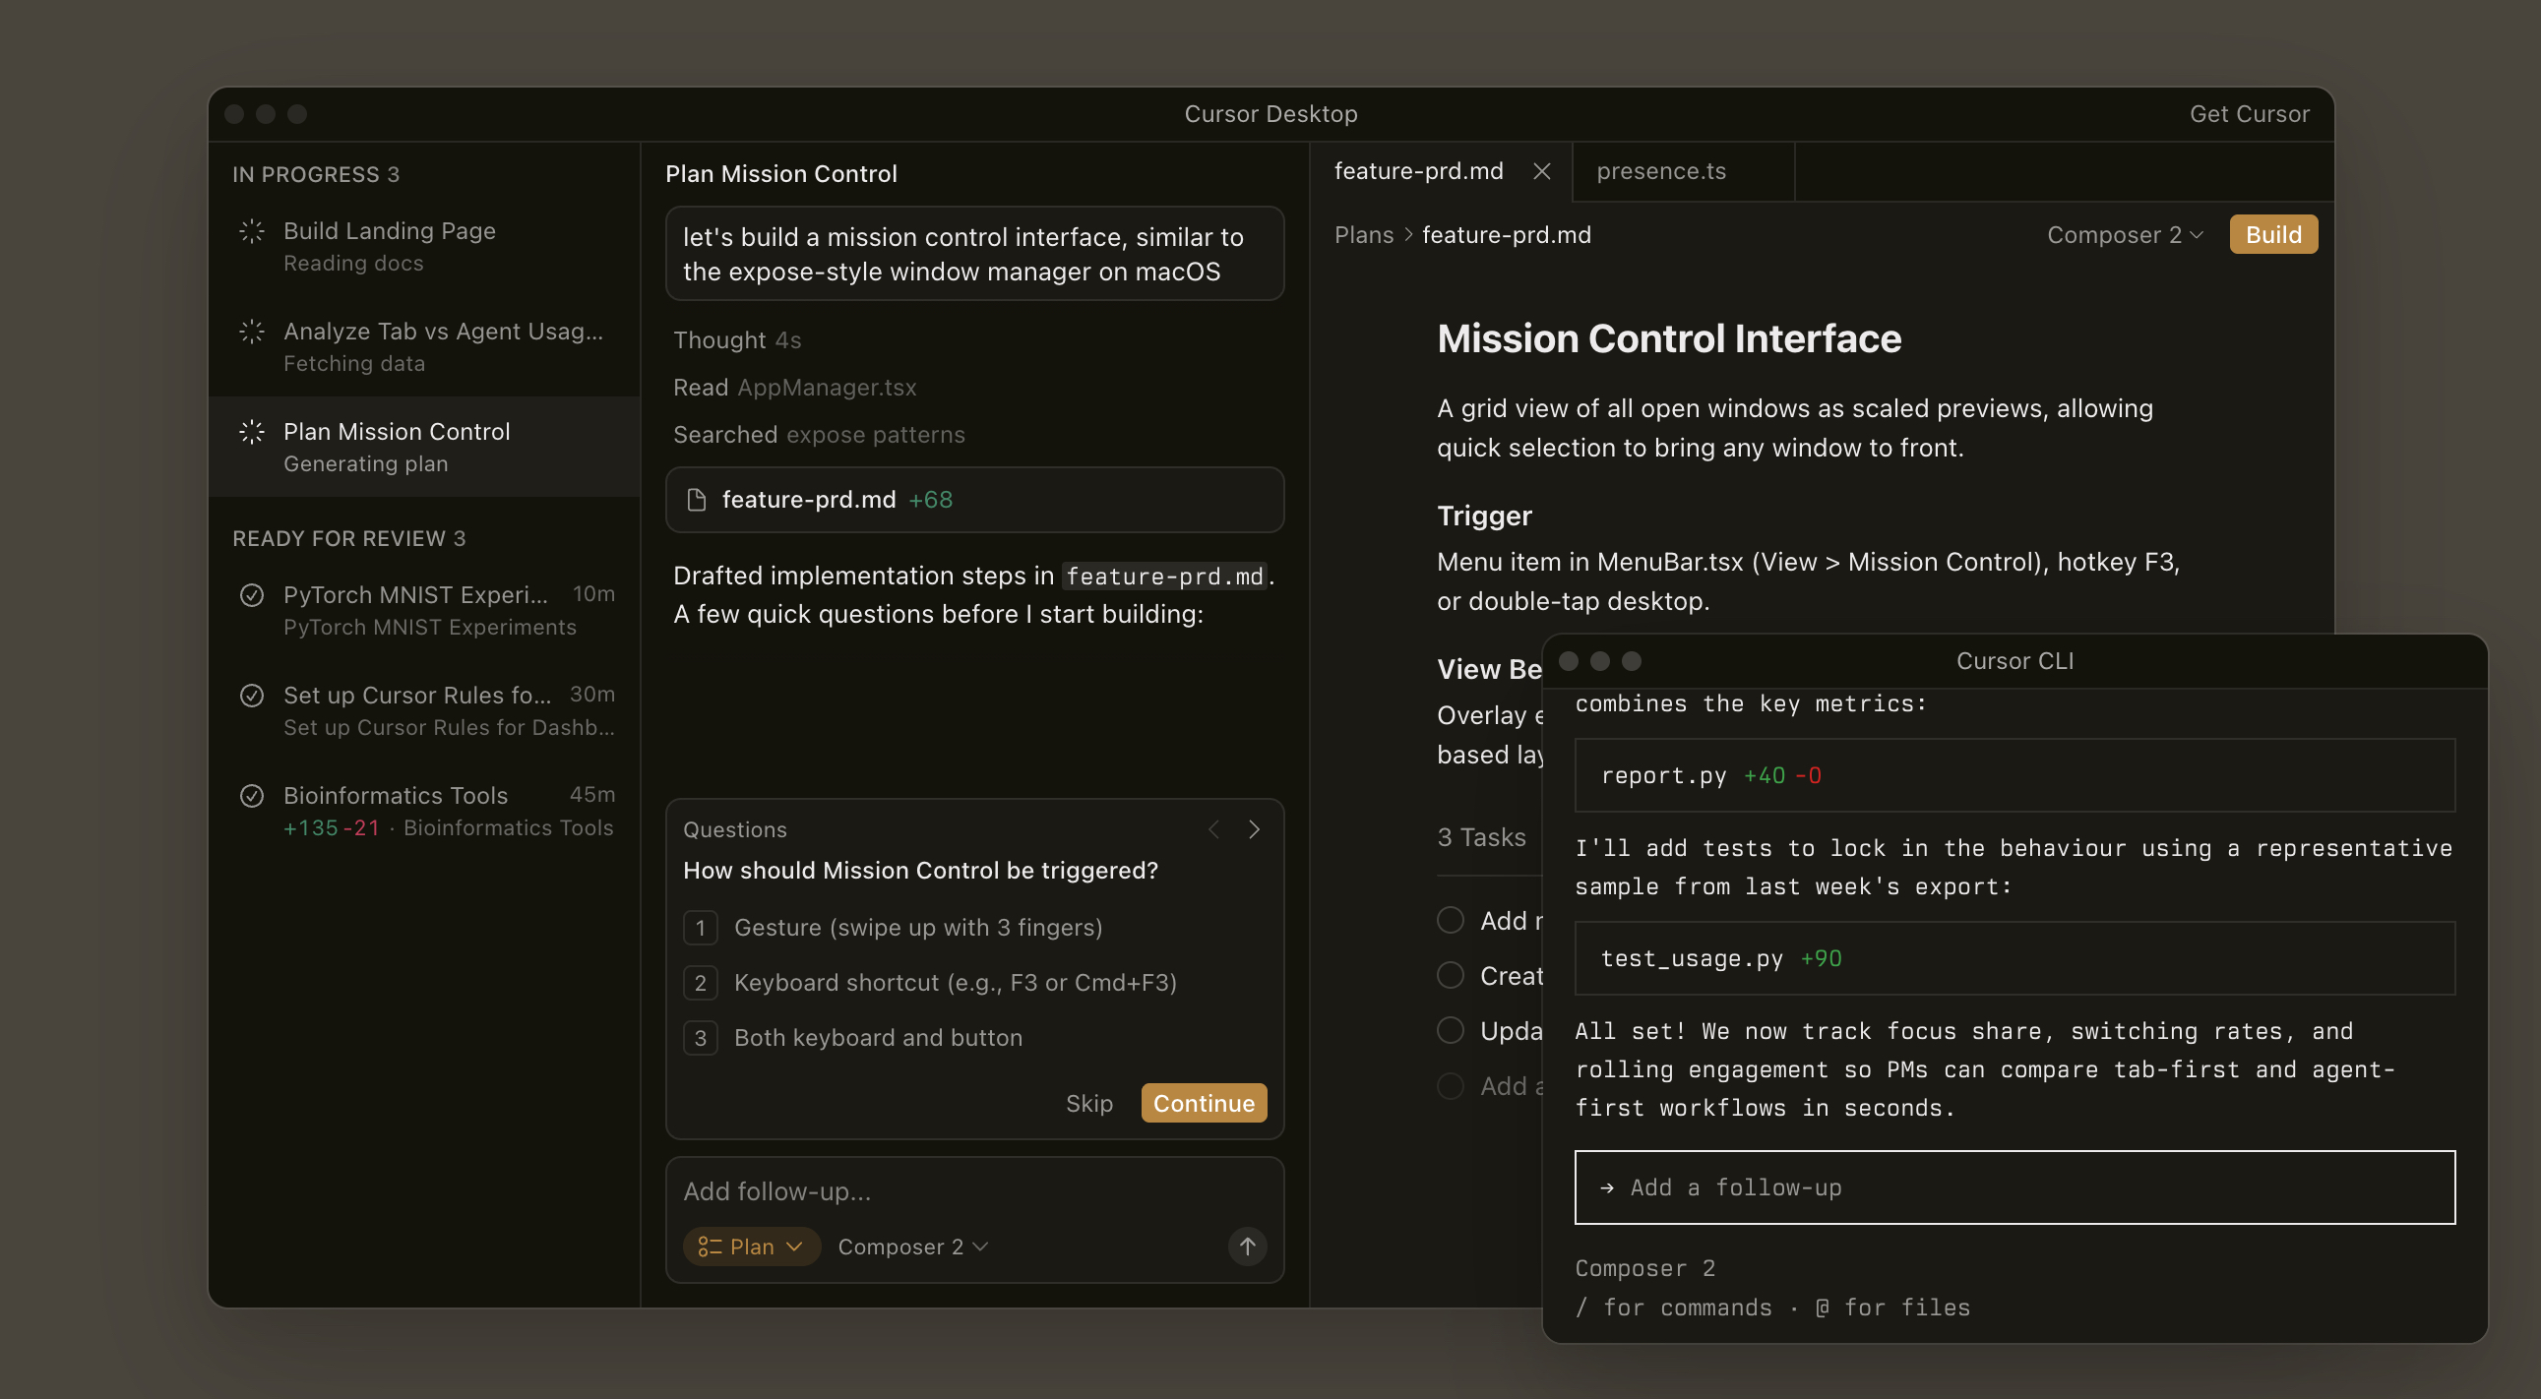
Task: Open Analyze Tab vs Agent Usage task
Action: pyautogui.click(x=425, y=347)
